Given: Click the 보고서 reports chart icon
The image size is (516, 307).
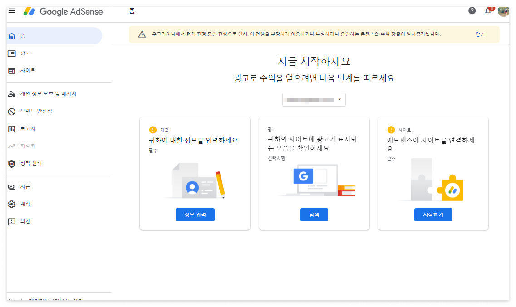Looking at the screenshot, I should [x=12, y=129].
